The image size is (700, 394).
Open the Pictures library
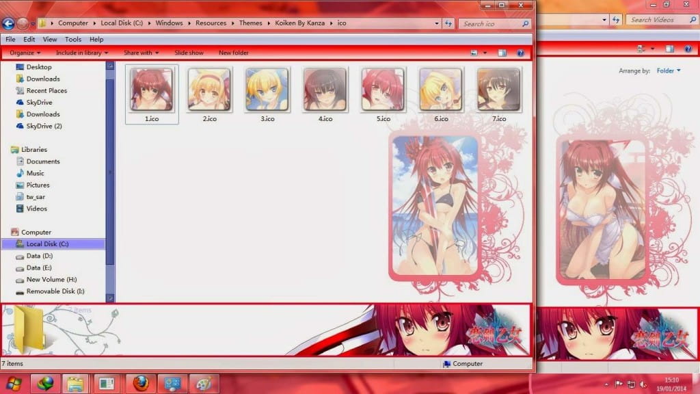[x=33, y=185]
